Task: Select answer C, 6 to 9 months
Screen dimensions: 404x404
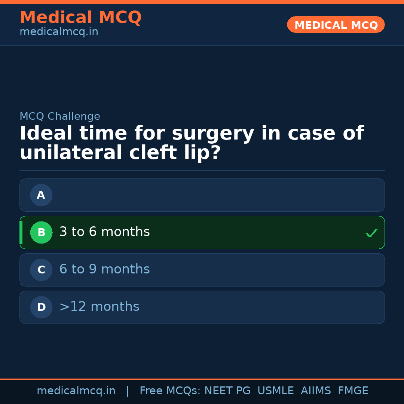Action: (x=202, y=270)
